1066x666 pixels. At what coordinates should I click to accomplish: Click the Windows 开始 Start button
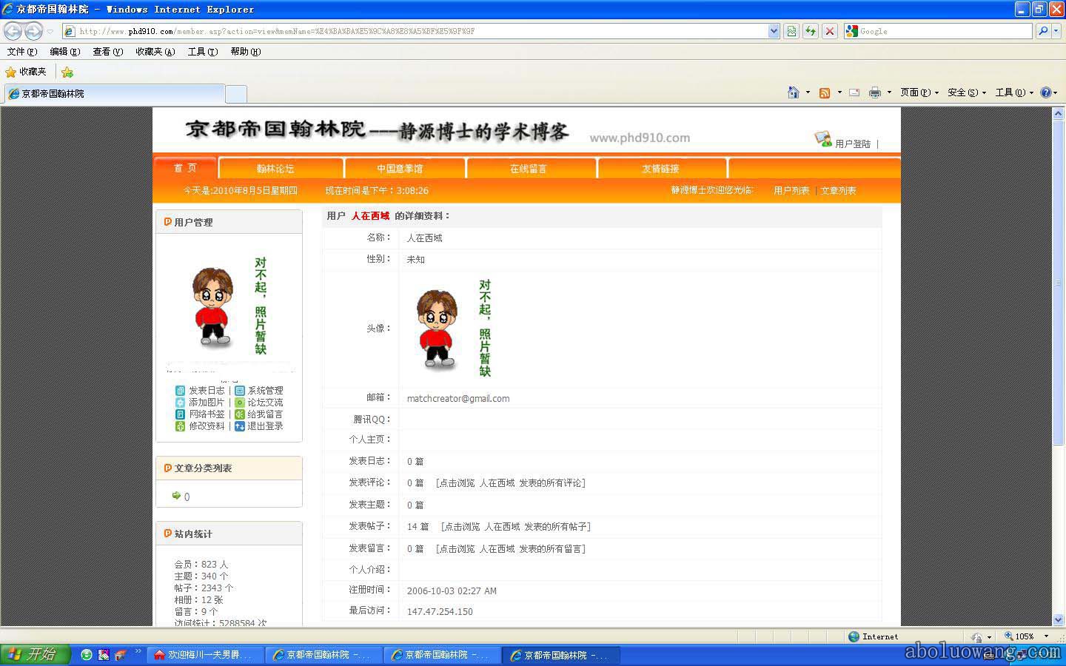pos(36,654)
